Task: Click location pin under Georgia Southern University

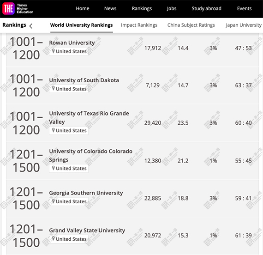Action: point(54,201)
